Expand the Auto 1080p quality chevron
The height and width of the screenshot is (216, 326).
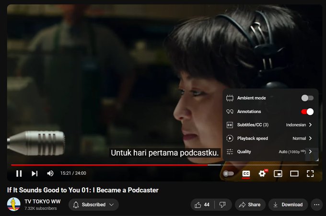[310, 152]
